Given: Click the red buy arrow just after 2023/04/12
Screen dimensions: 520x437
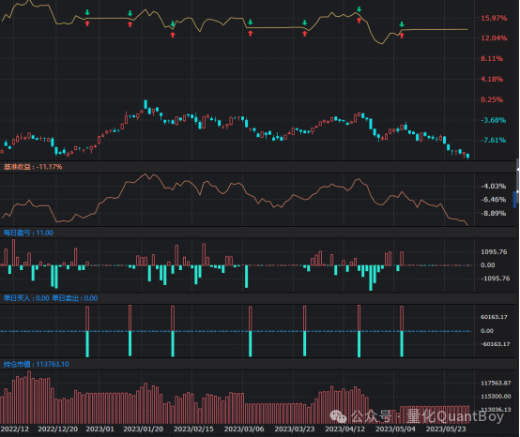Looking at the screenshot, I should [x=359, y=21].
